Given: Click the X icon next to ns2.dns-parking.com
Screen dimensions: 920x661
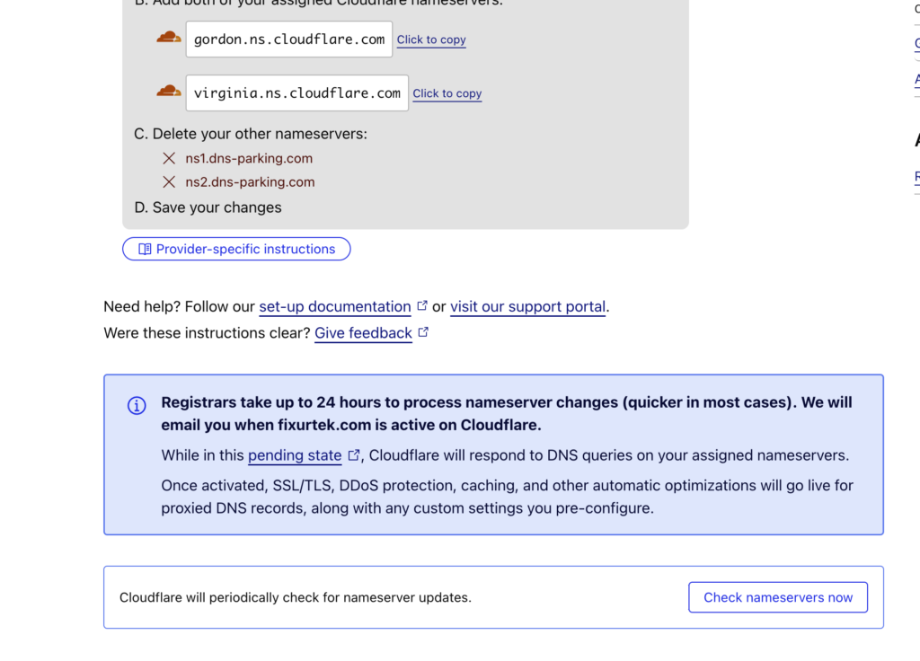Looking at the screenshot, I should tap(169, 182).
